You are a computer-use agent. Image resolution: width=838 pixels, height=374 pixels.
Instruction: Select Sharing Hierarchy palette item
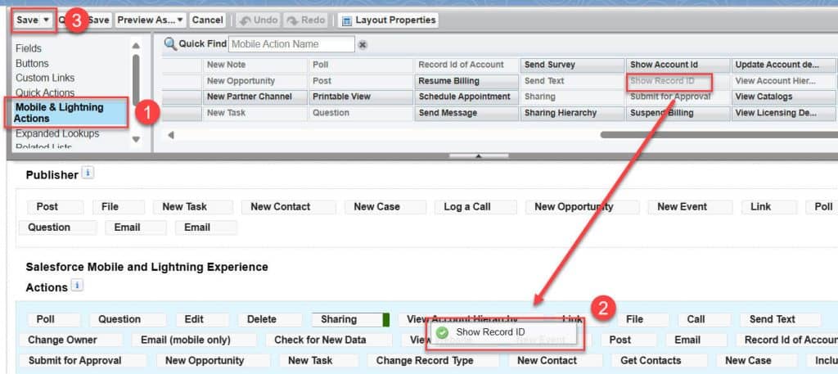pyautogui.click(x=572, y=113)
